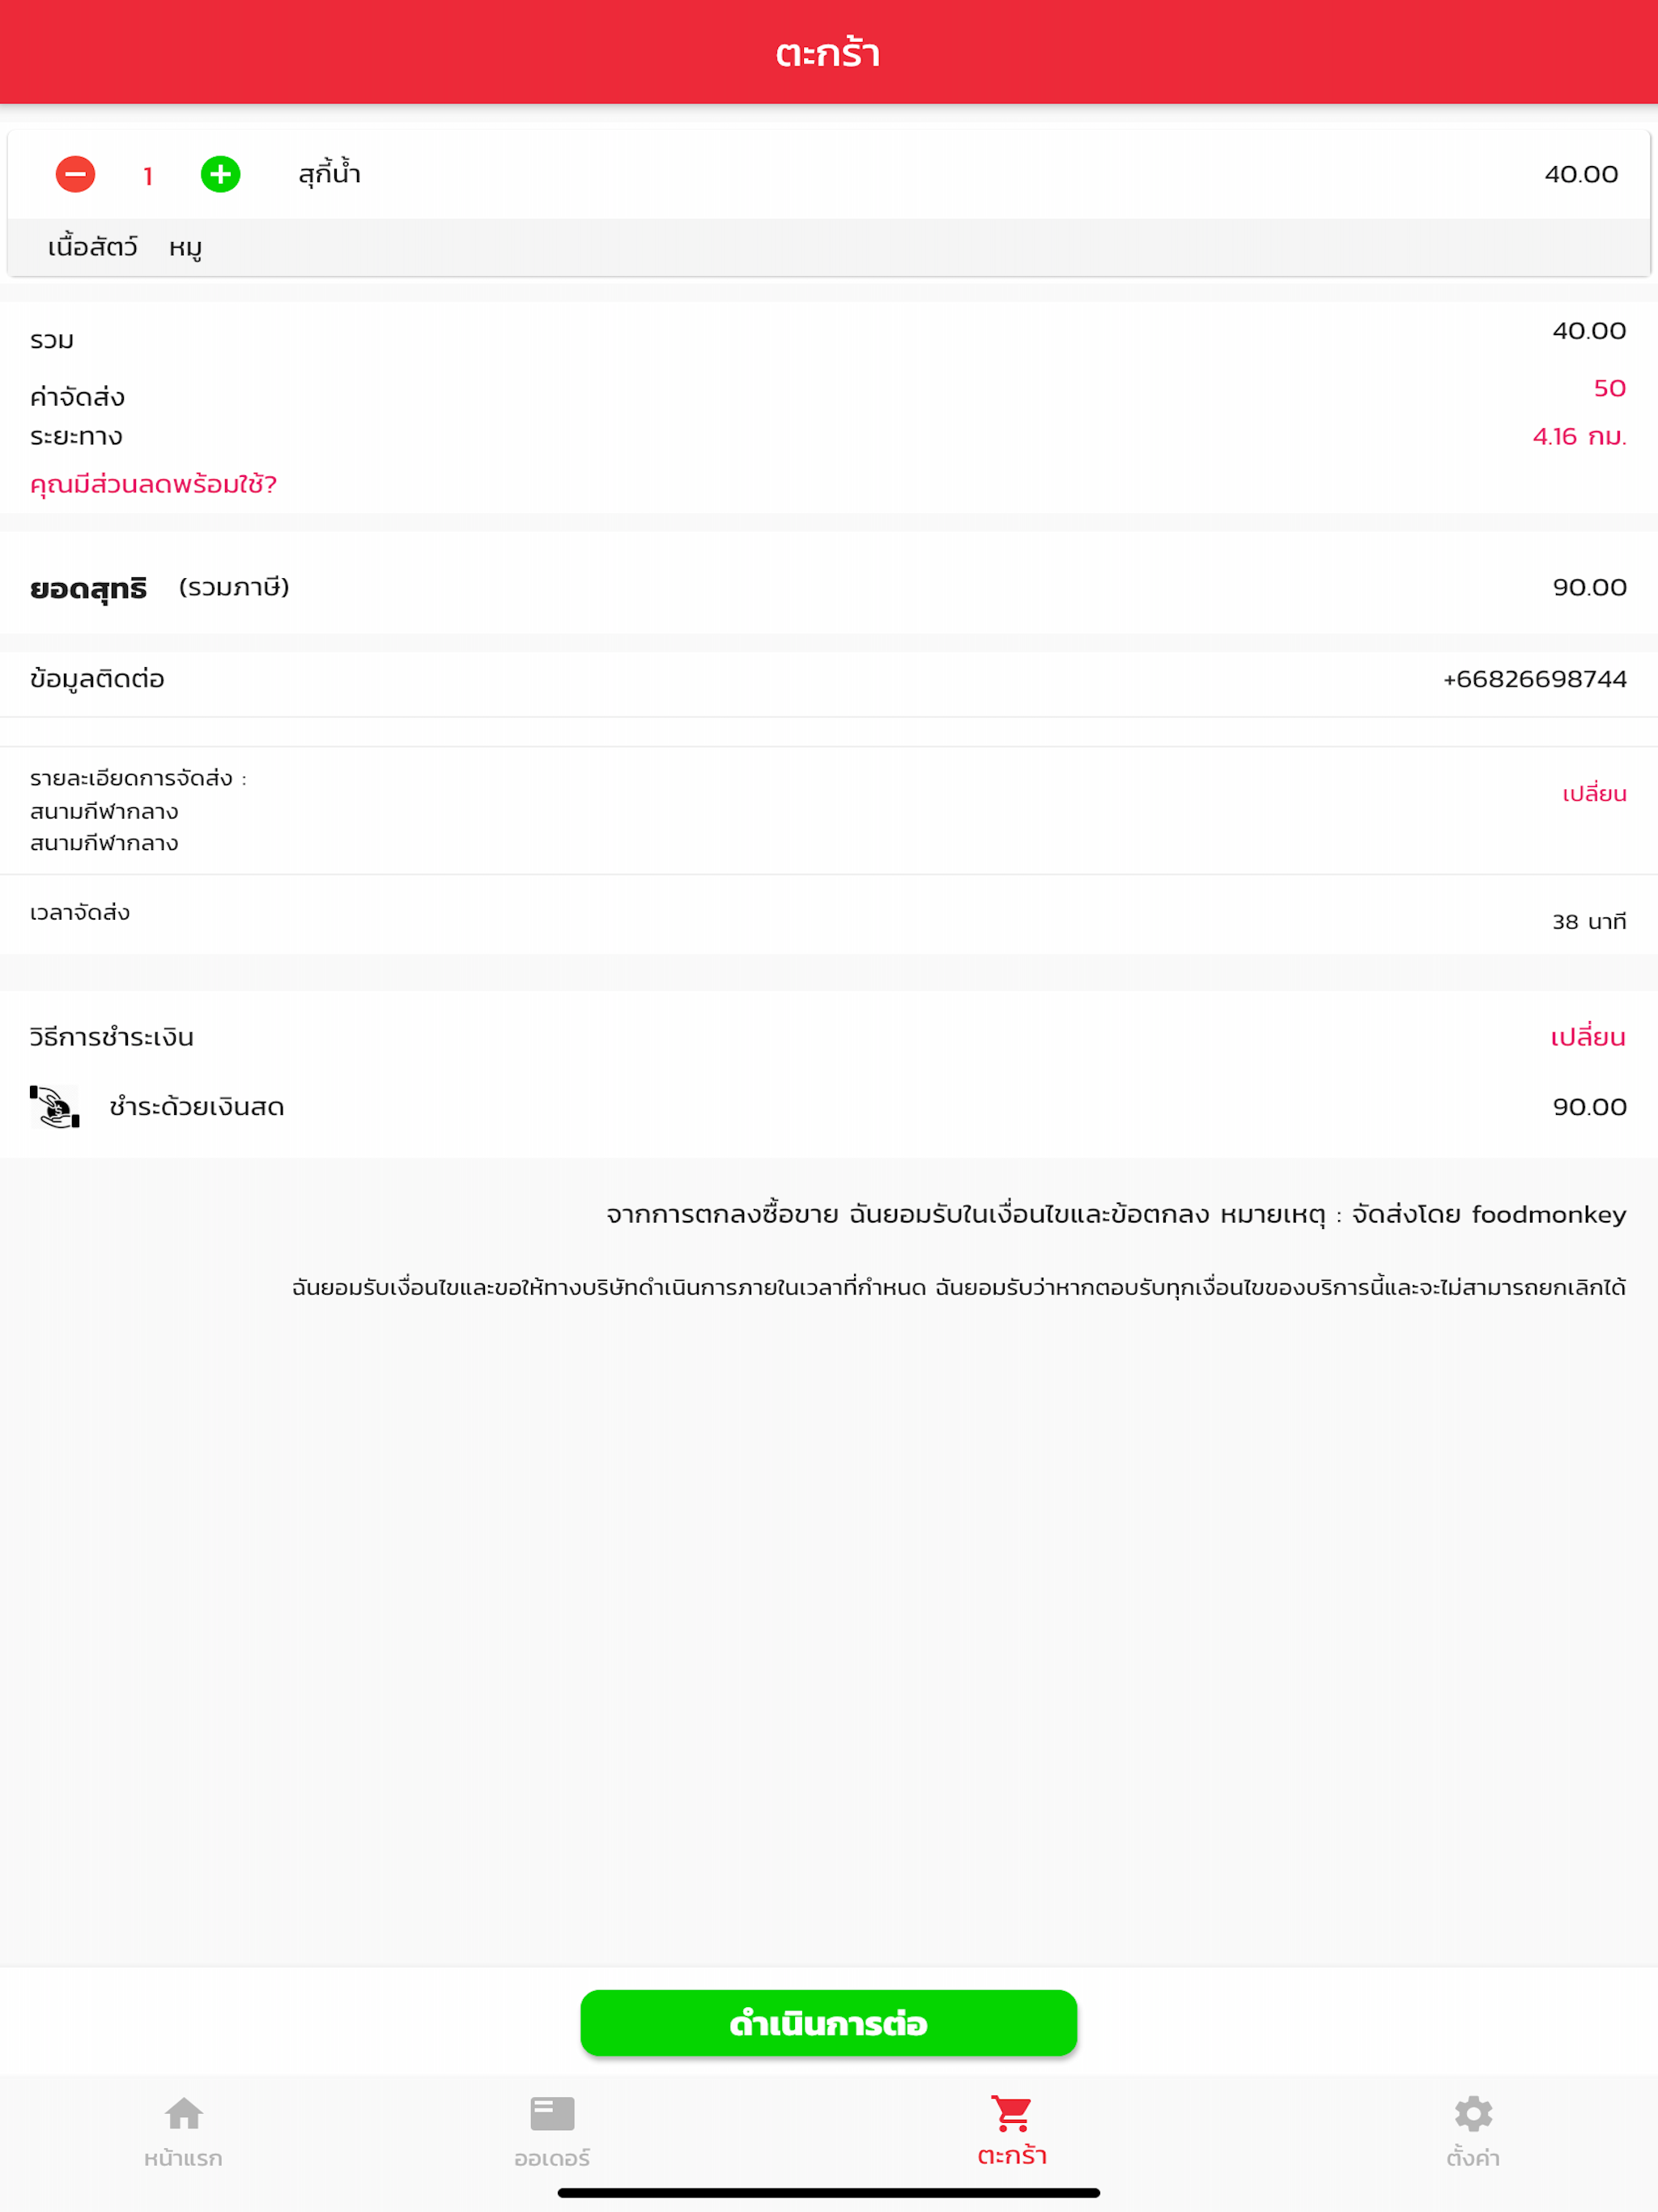Increase quantity with the green plus icon

click(220, 174)
